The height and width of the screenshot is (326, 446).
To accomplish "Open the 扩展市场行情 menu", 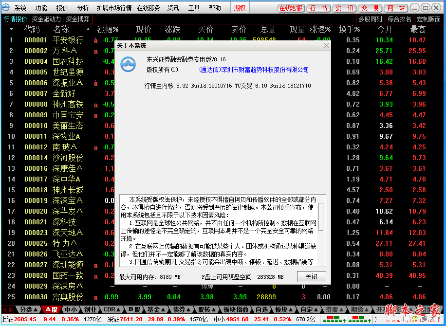I will tap(114, 8).
